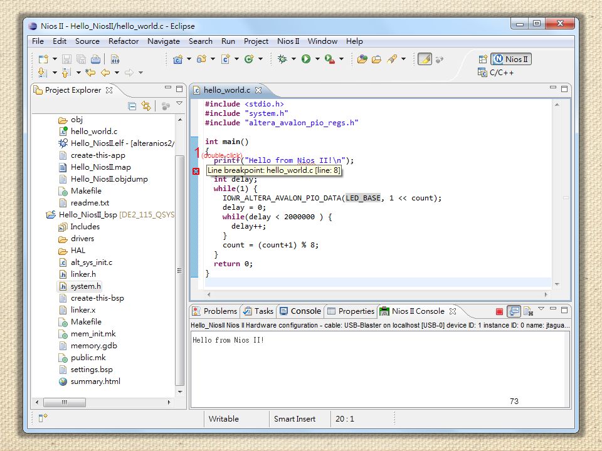
Task: Open dropdown next to Back arrow
Action: pos(117,73)
